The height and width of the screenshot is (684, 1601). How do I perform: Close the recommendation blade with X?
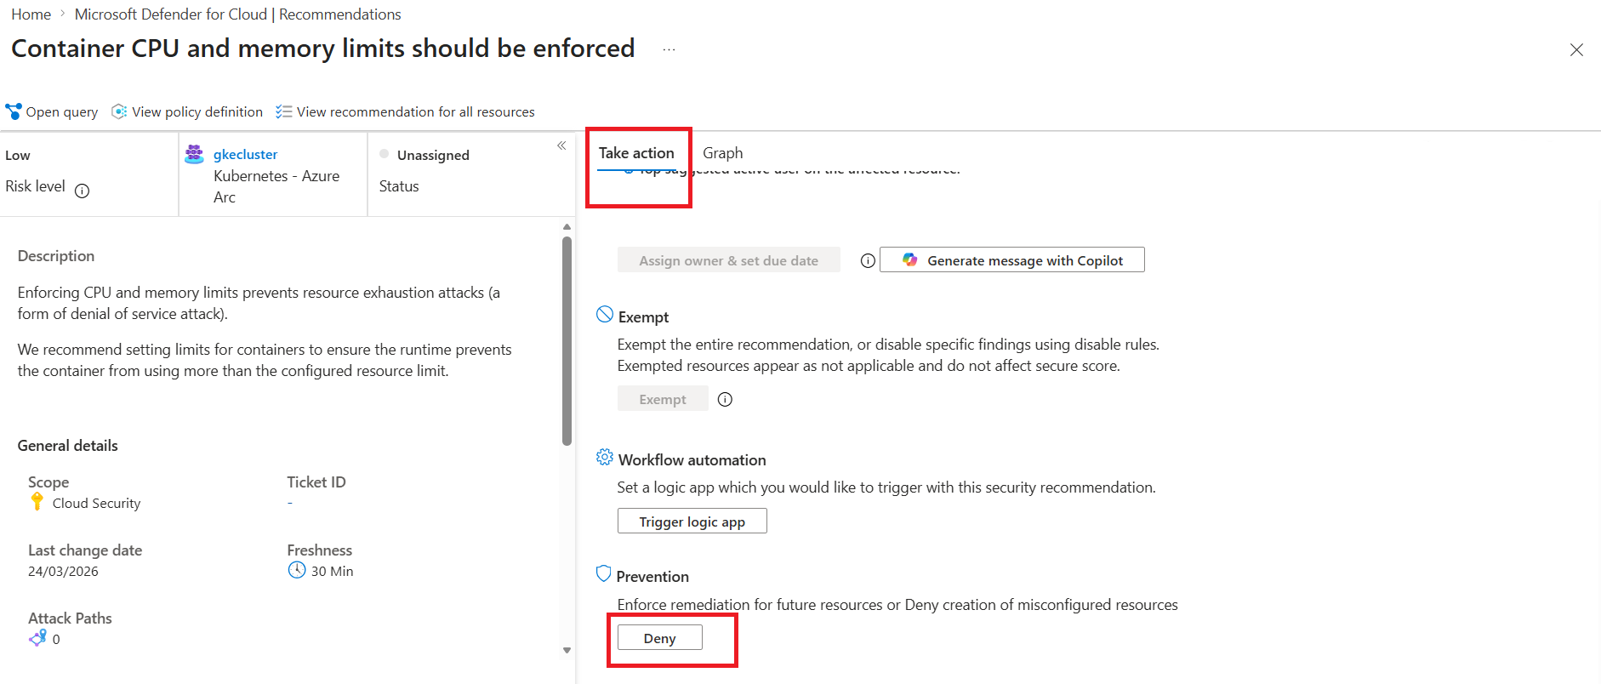click(x=1575, y=50)
